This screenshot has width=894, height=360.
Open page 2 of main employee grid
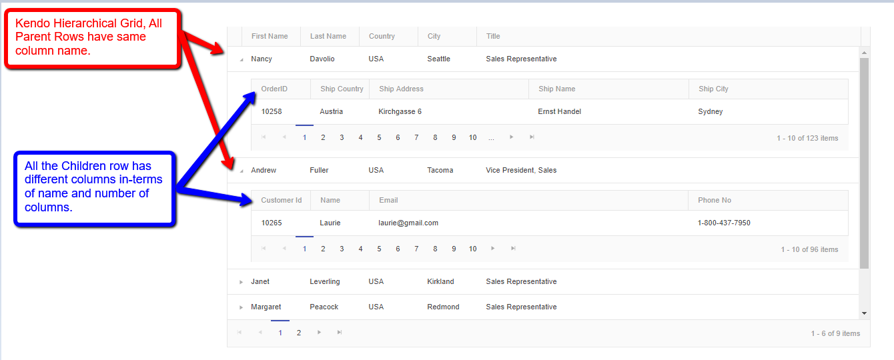[299, 333]
